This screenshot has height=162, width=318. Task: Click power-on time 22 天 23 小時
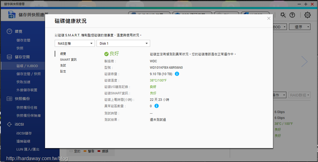(159, 100)
